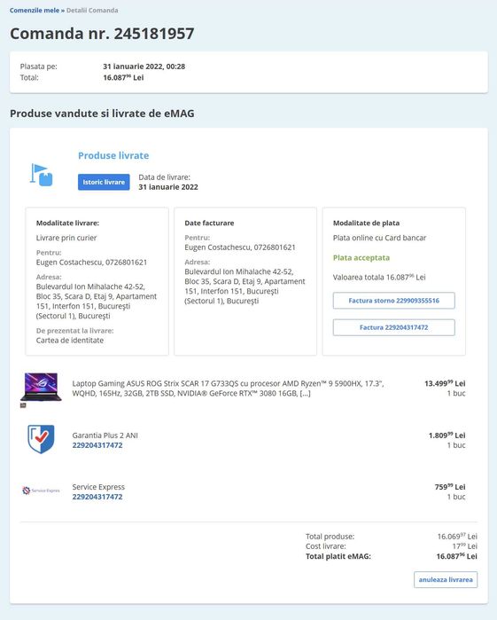The width and height of the screenshot is (497, 620).
Task: Click the Garantia Plus shield icon
Action: [x=41, y=439]
